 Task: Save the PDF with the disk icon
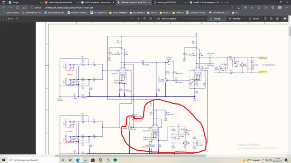pos(271,19)
